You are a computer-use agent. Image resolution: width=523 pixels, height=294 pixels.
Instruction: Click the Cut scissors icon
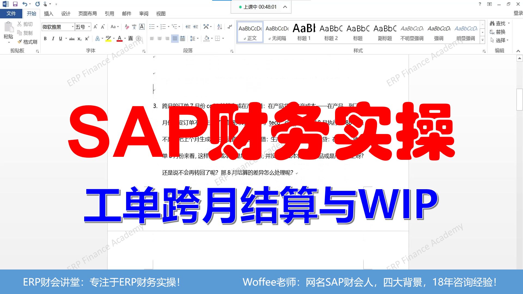pos(19,24)
